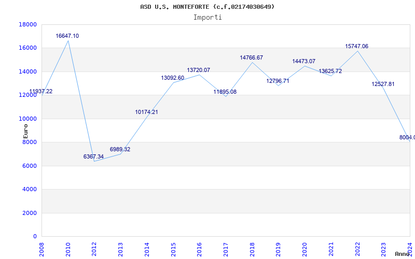
Task: Select the data label 11895.08
Action: click(225, 92)
